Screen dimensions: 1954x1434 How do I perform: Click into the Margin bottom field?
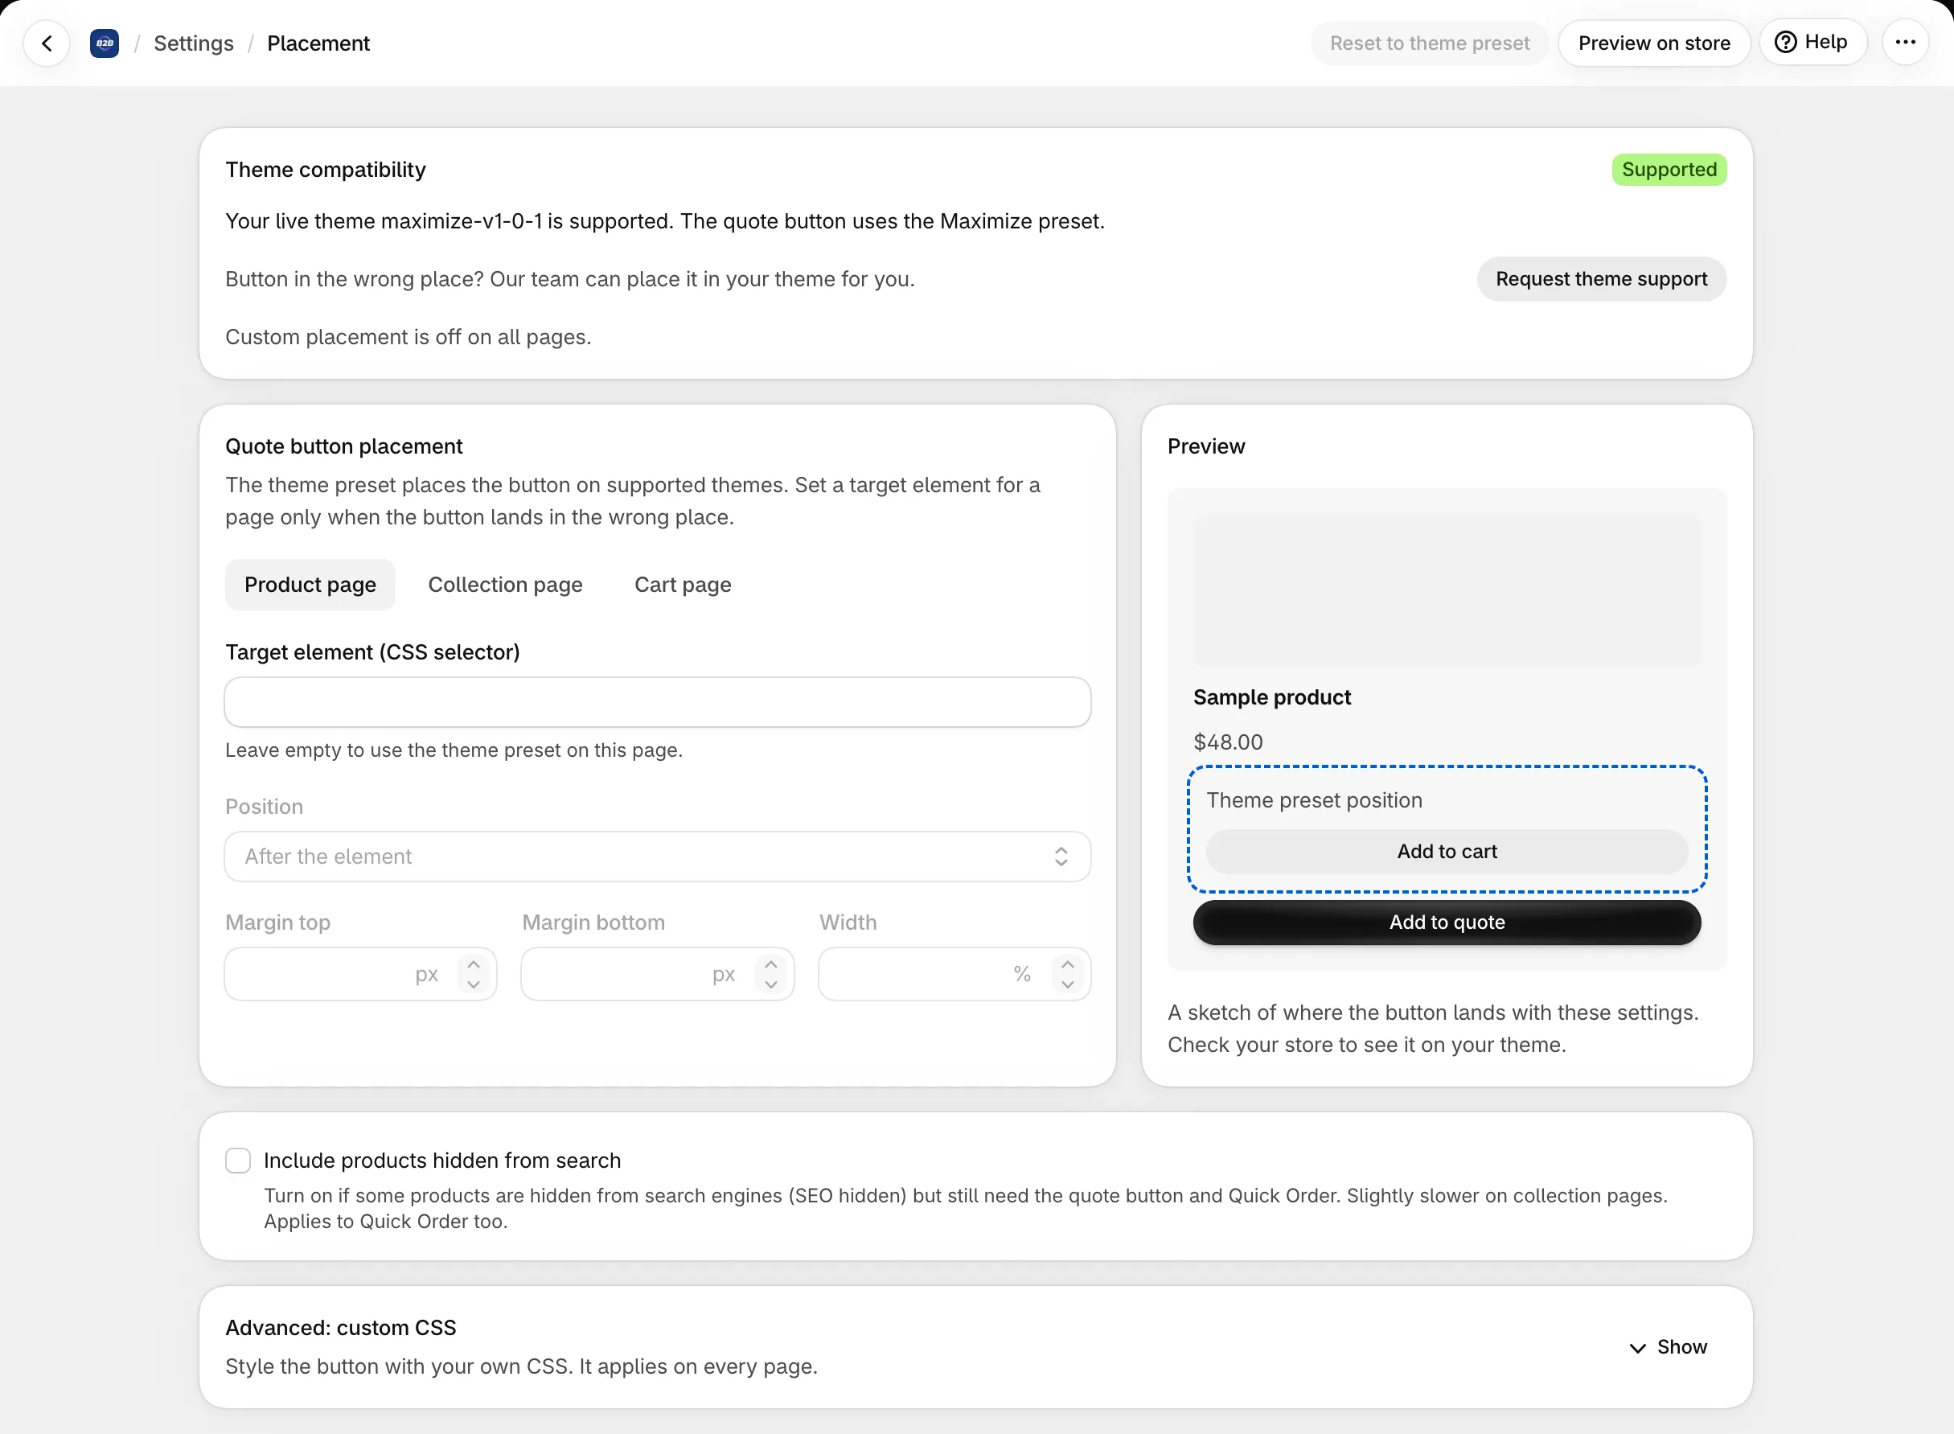(657, 974)
